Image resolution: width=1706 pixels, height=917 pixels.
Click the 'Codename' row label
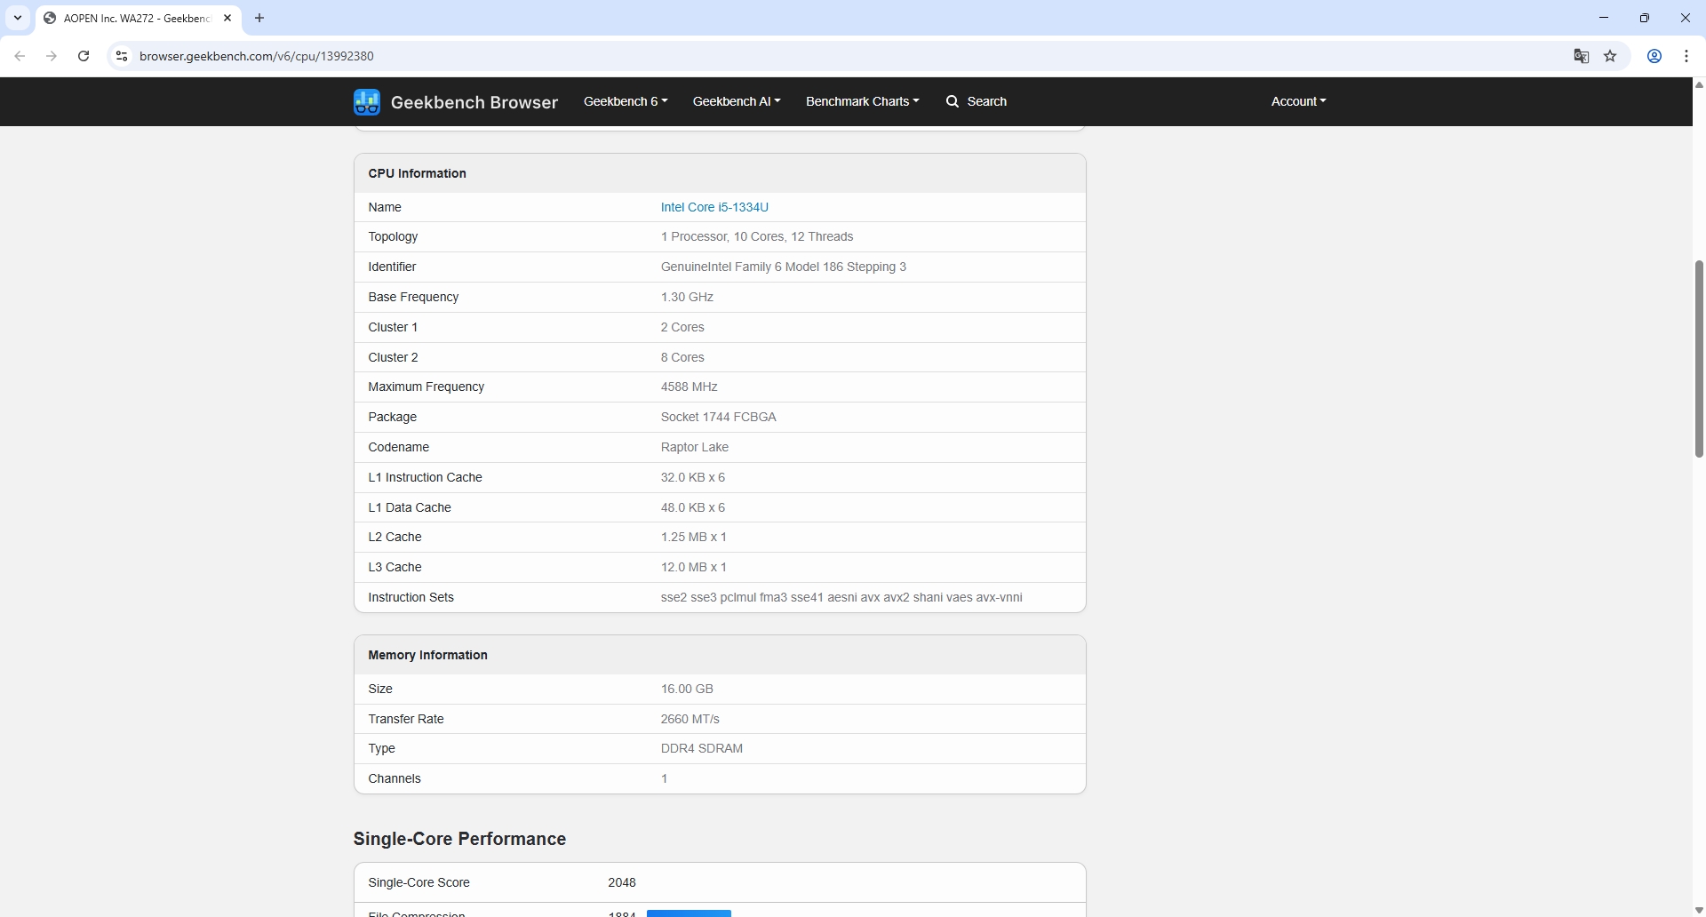tap(399, 447)
